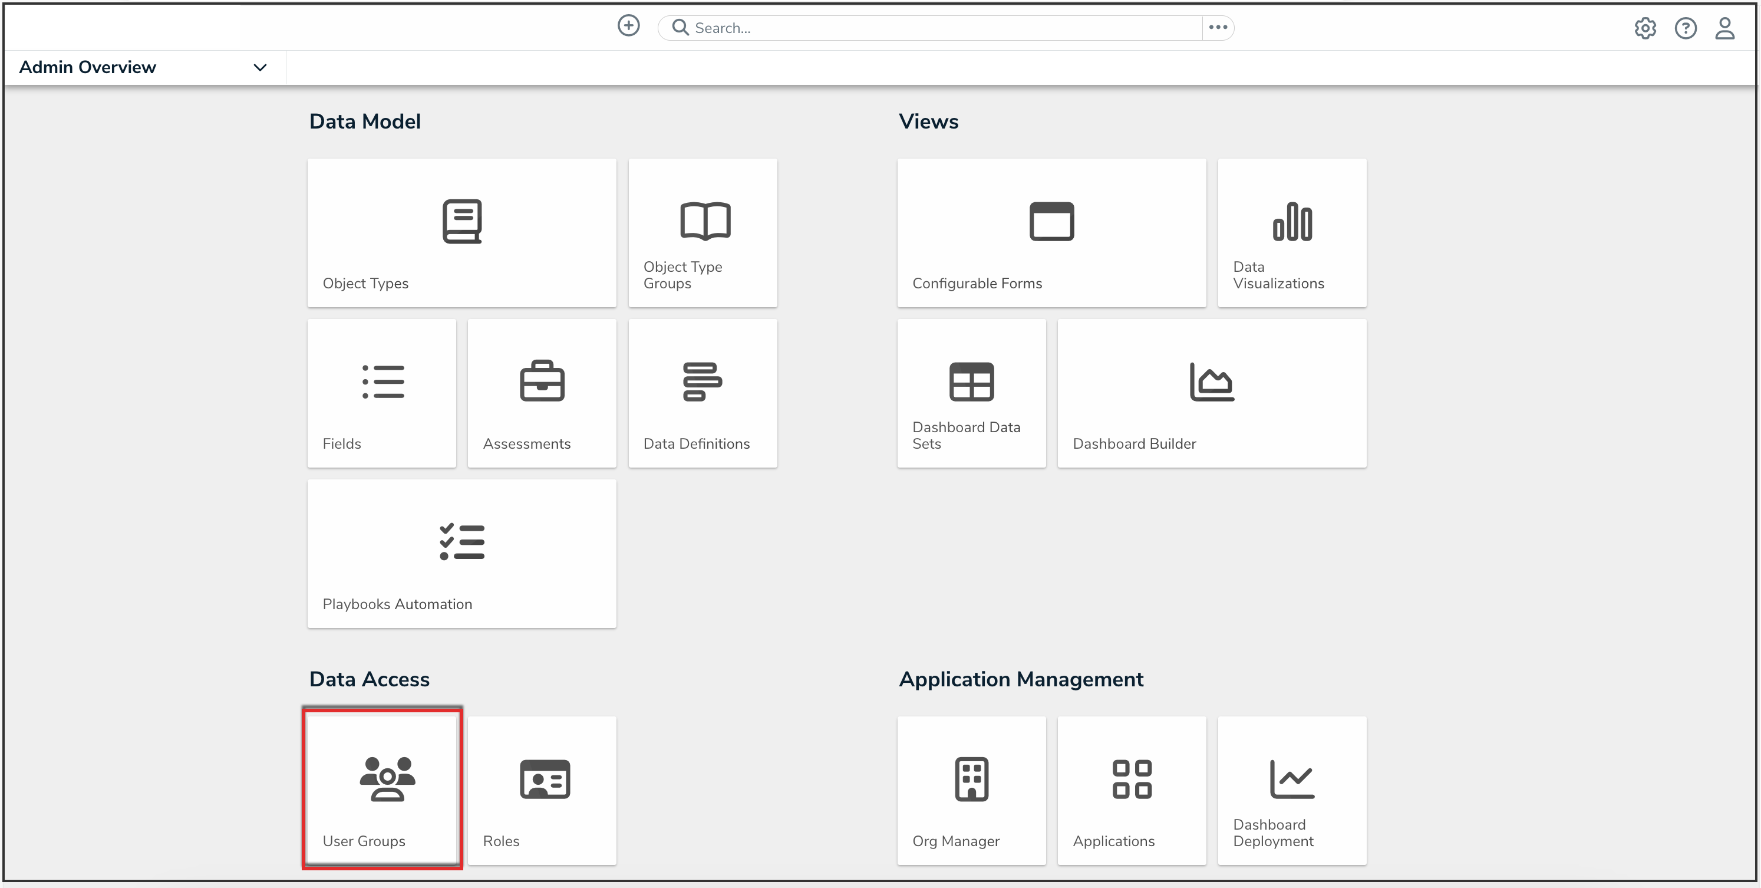
Task: Open the Configurable Forms tile
Action: pyautogui.click(x=1051, y=232)
